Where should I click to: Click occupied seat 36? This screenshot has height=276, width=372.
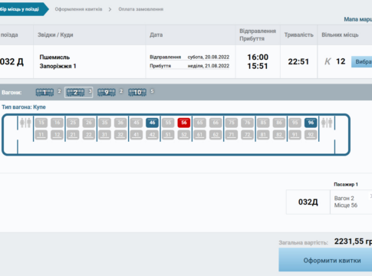point(120,123)
